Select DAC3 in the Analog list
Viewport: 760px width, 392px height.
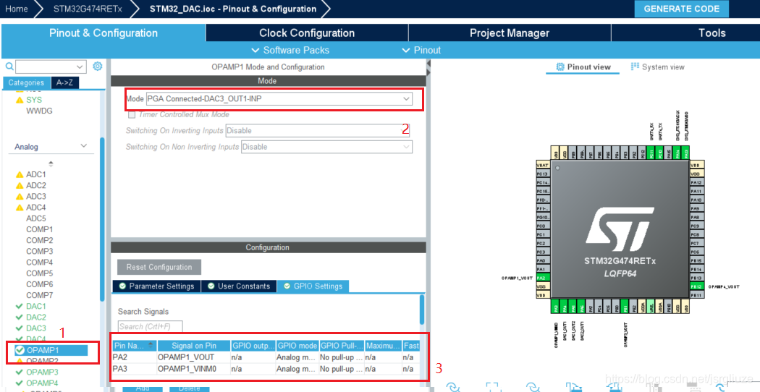click(36, 328)
